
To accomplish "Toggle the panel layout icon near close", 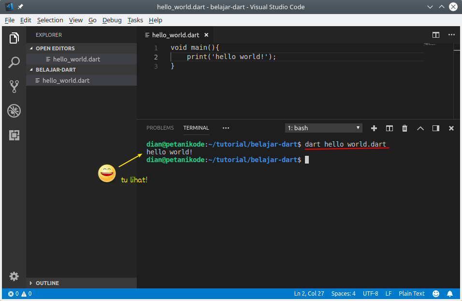I will pyautogui.click(x=435, y=128).
